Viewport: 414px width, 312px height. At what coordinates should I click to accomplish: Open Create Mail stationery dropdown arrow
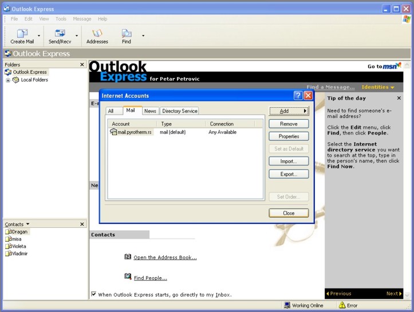tap(39, 35)
